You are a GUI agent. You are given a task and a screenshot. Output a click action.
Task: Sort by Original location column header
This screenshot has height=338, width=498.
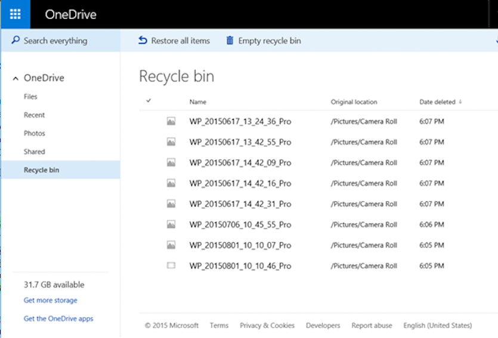tap(354, 102)
